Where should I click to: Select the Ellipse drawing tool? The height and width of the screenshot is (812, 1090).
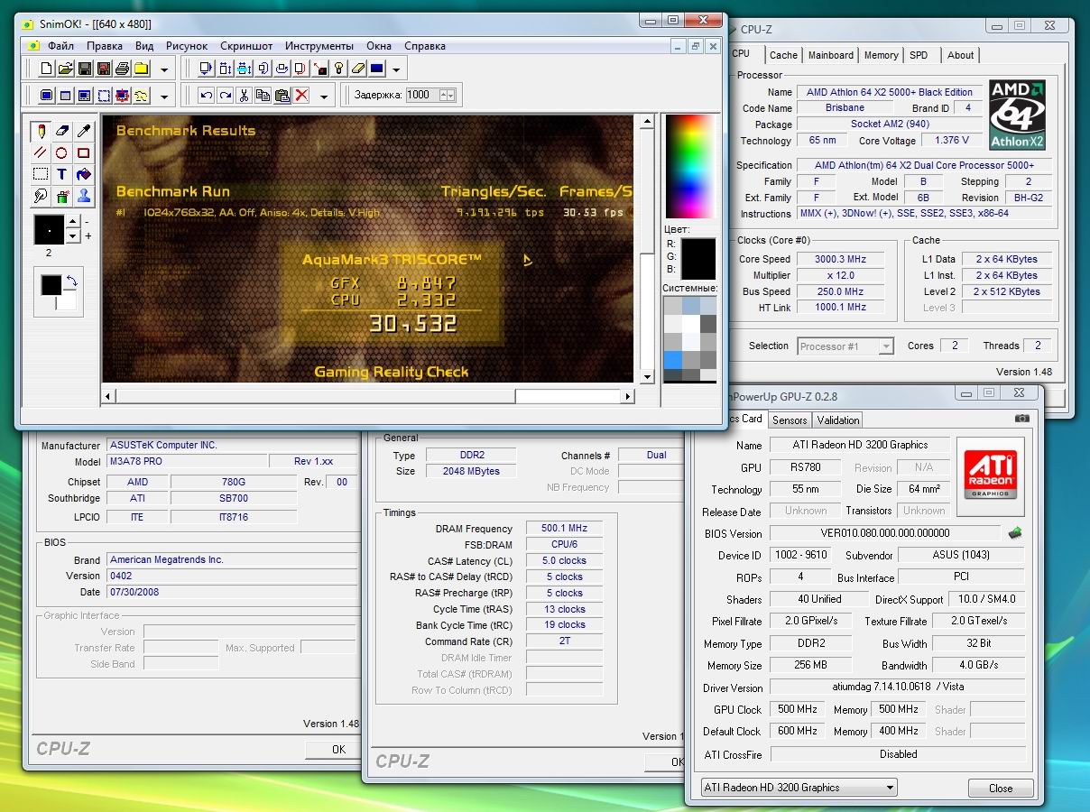61,153
